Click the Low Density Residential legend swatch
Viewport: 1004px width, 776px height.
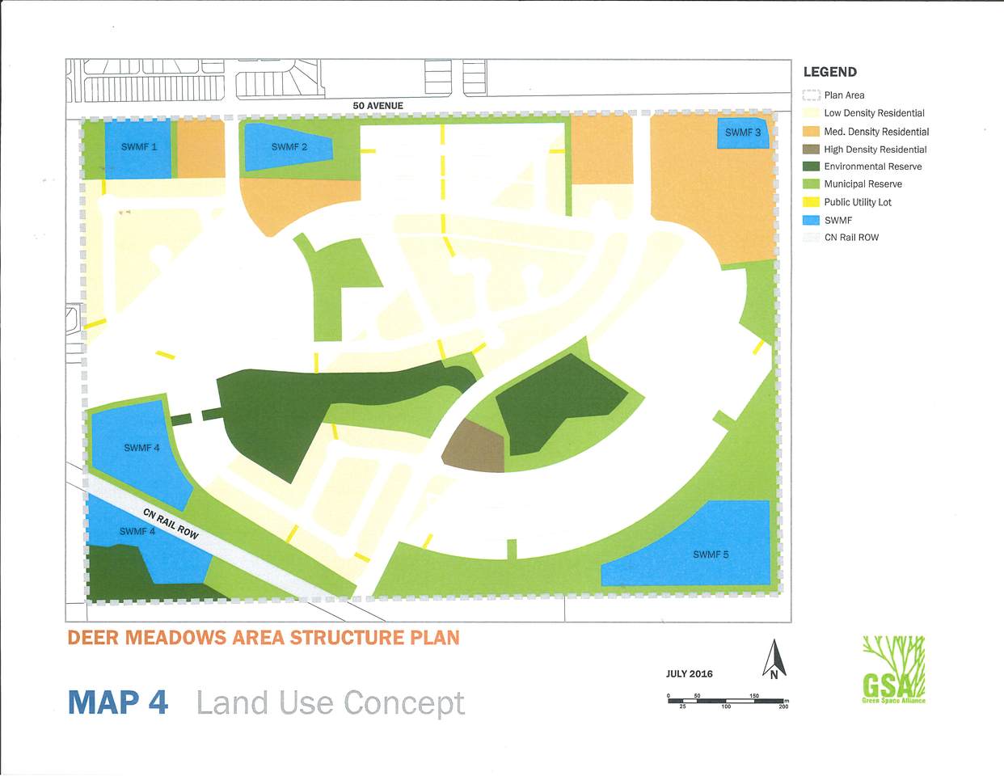point(811,113)
